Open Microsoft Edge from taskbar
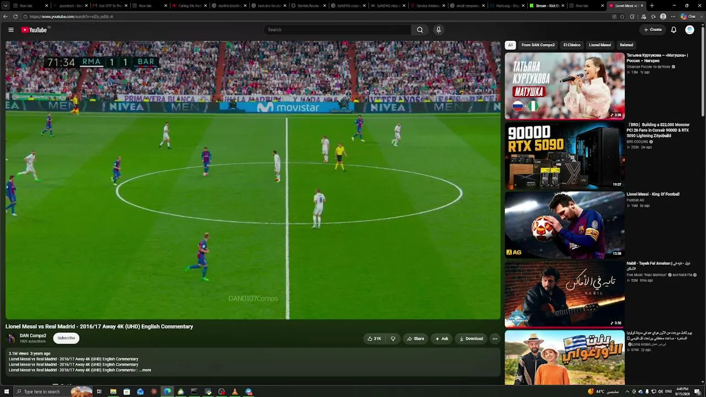 point(167,391)
